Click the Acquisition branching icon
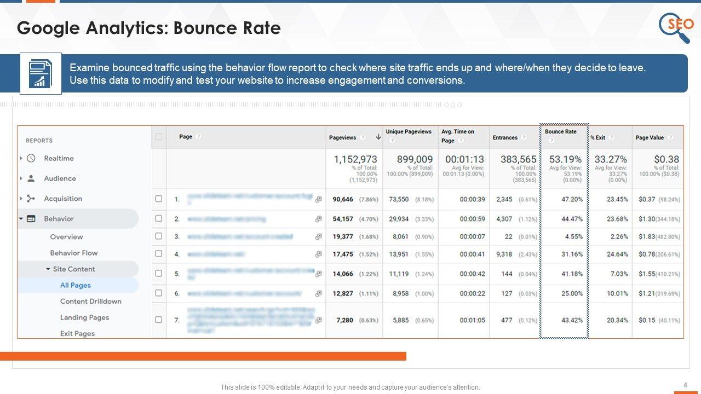 tap(31, 199)
